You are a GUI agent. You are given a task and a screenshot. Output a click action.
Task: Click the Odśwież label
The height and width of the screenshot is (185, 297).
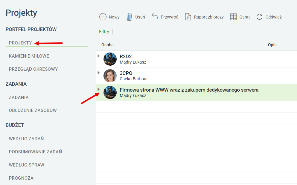coord(273,17)
